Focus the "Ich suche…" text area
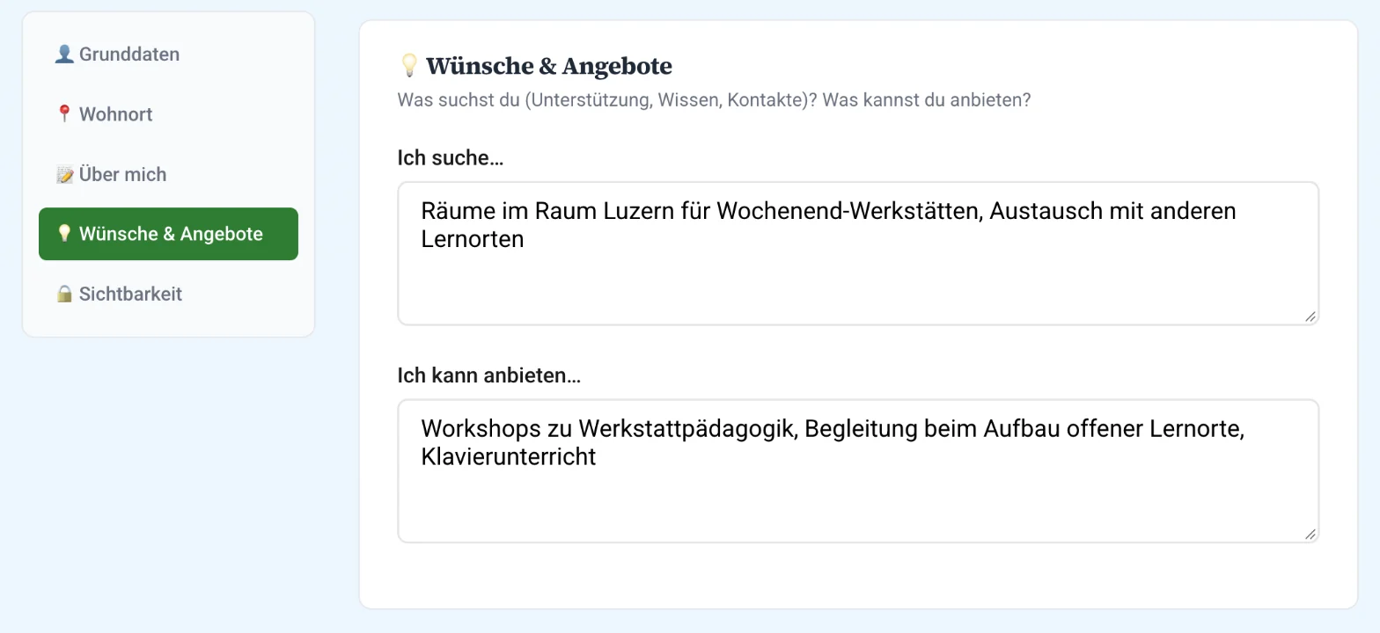Viewport: 1380px width, 633px height. pos(858,253)
